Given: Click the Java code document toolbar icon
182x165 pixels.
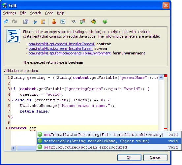Looking at the screenshot, I should [x=63, y=21].
